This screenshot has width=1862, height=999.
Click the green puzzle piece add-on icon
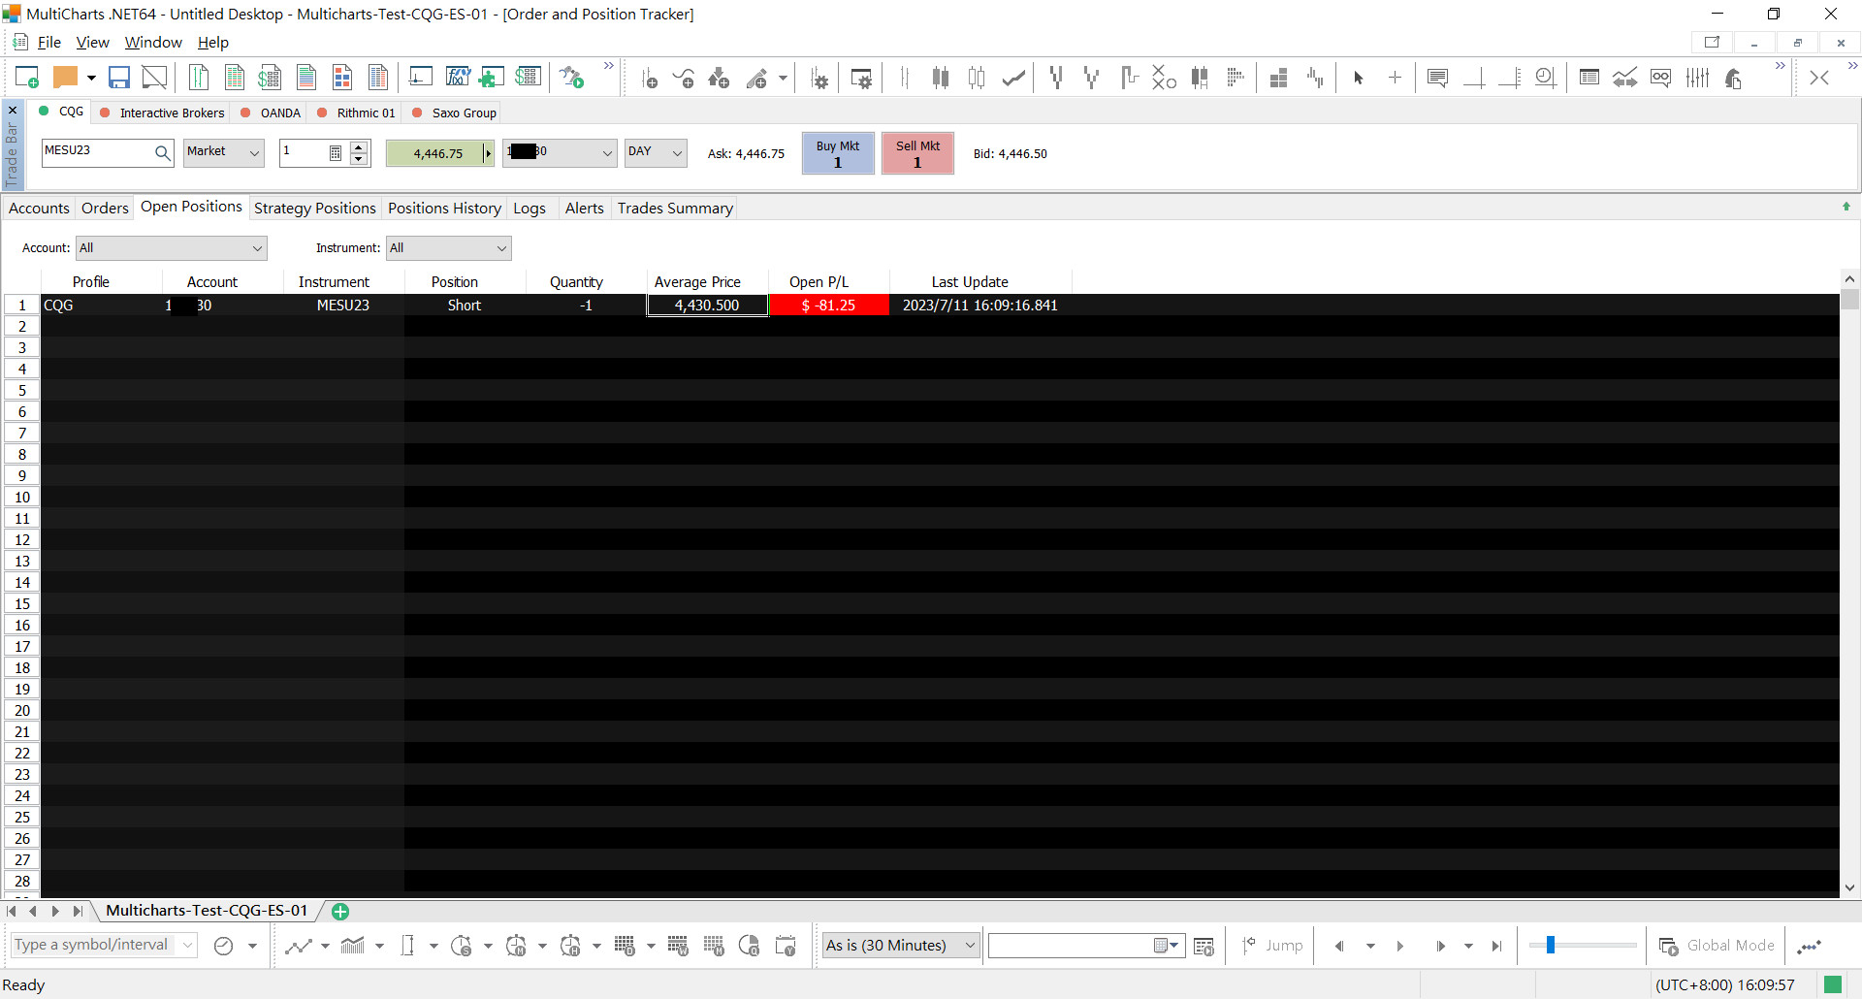tap(492, 78)
